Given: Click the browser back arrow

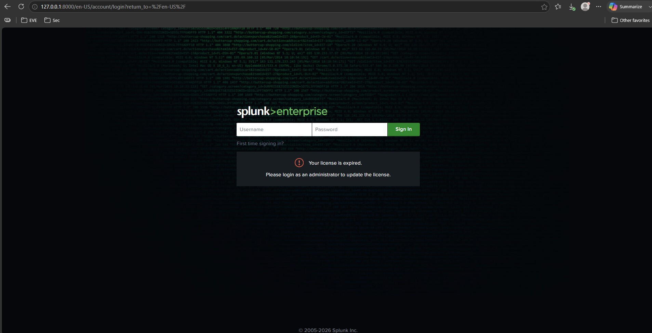Looking at the screenshot, I should [7, 7].
